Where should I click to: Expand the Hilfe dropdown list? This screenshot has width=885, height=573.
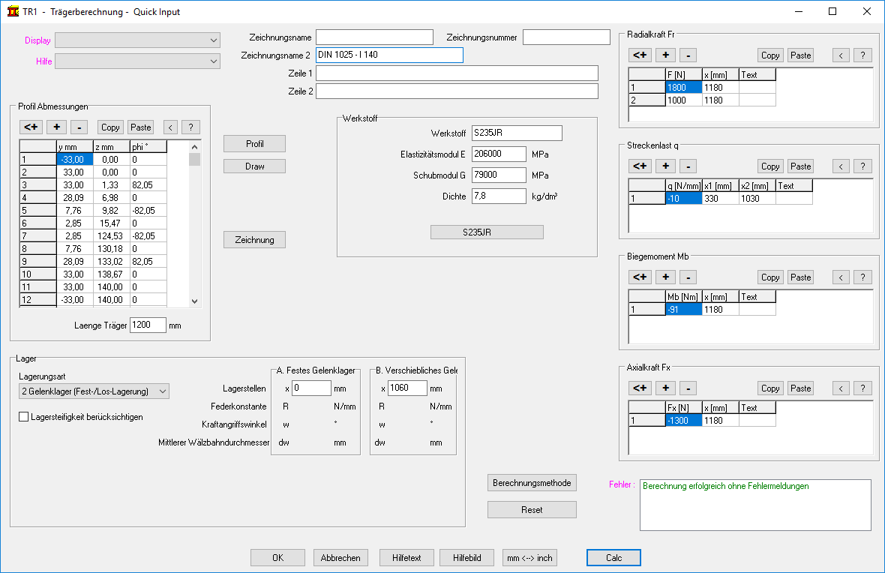(138, 61)
